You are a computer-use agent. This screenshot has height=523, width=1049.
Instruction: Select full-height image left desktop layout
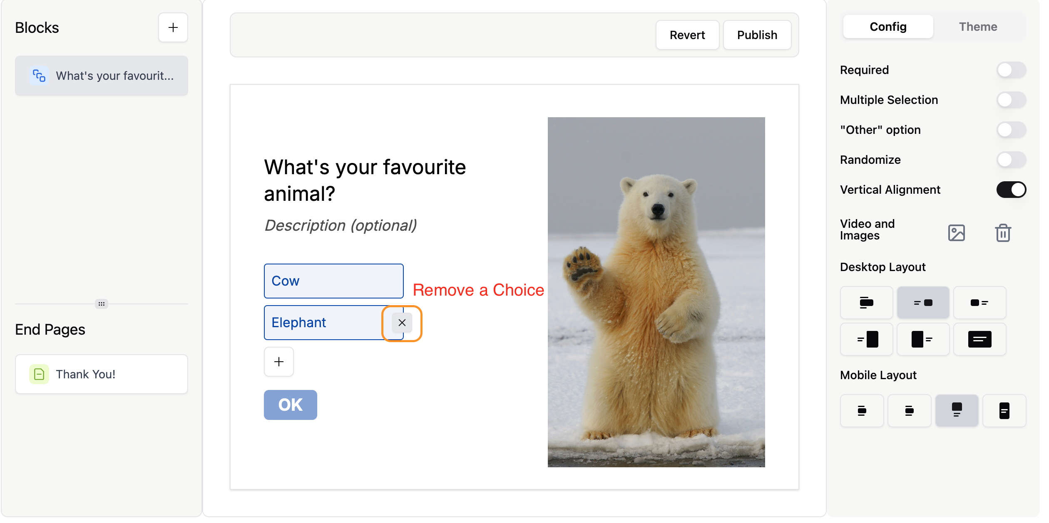pyautogui.click(x=922, y=339)
